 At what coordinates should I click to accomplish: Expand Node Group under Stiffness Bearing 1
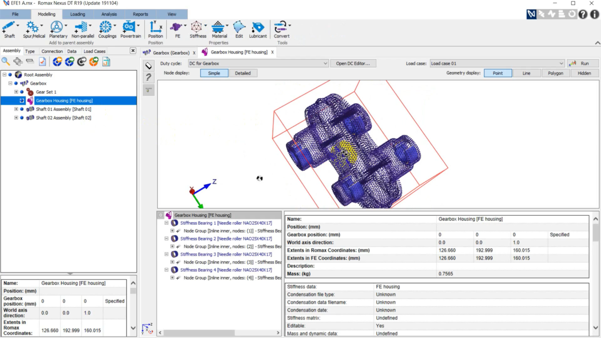pyautogui.click(x=172, y=231)
